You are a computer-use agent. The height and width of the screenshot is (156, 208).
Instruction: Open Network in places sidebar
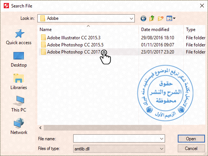(x=19, y=126)
